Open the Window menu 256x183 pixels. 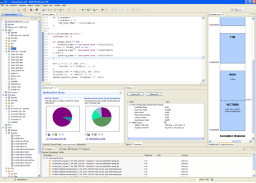coord(57,5)
